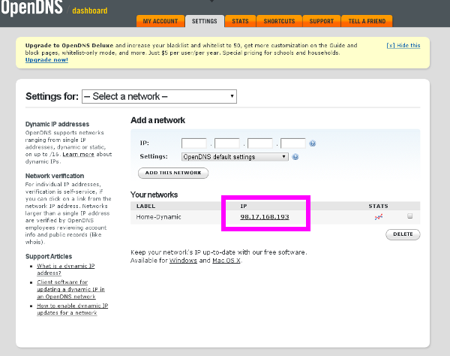Click the 'Dynamic IP addresses' heading

tap(57, 124)
